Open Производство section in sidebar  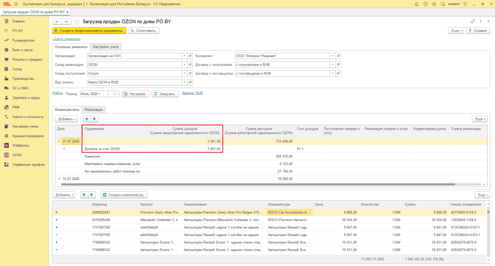(23, 78)
